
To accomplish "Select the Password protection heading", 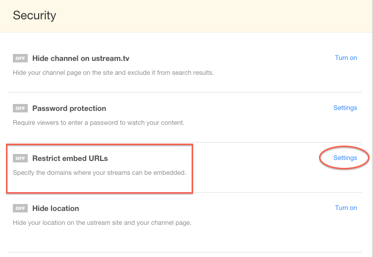I will (69, 108).
